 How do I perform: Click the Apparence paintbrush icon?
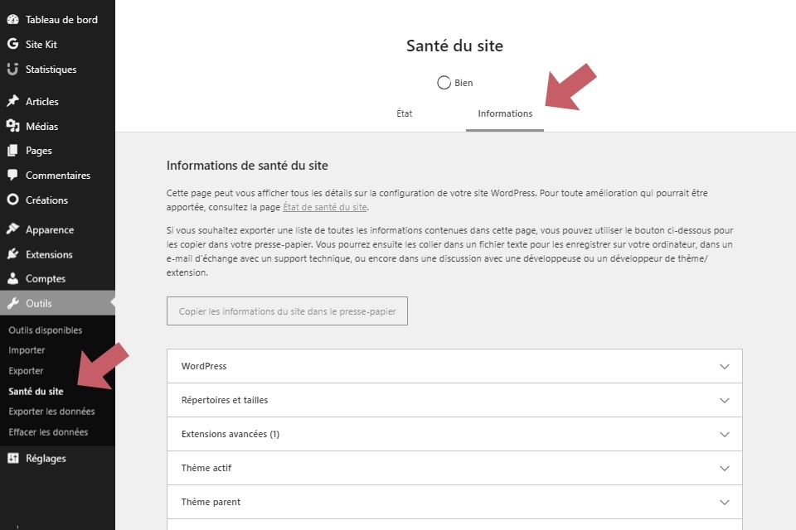(x=12, y=229)
